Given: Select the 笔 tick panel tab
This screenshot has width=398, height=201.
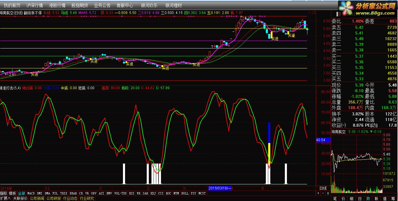Looking at the screenshot, I should [335, 198].
